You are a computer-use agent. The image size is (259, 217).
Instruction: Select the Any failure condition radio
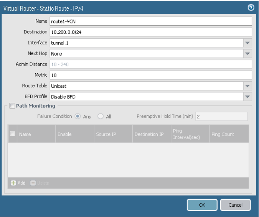(78, 116)
